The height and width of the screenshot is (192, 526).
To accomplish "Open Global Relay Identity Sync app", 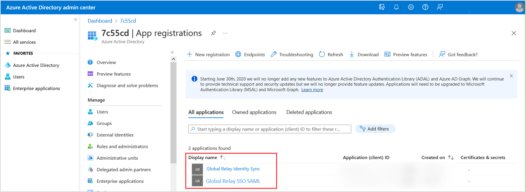I will [233, 169].
